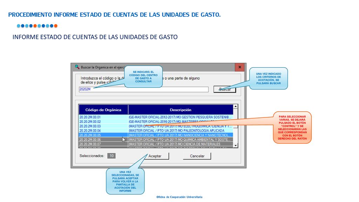Select row code 20.20.2M.00.06
Viewport: 359px width, 202px height.
click(90, 140)
